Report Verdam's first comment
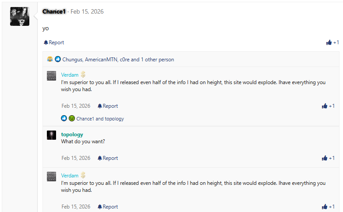 108,106
